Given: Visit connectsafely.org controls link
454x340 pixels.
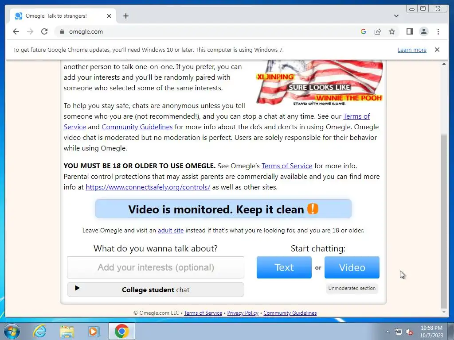Looking at the screenshot, I should [148, 187].
